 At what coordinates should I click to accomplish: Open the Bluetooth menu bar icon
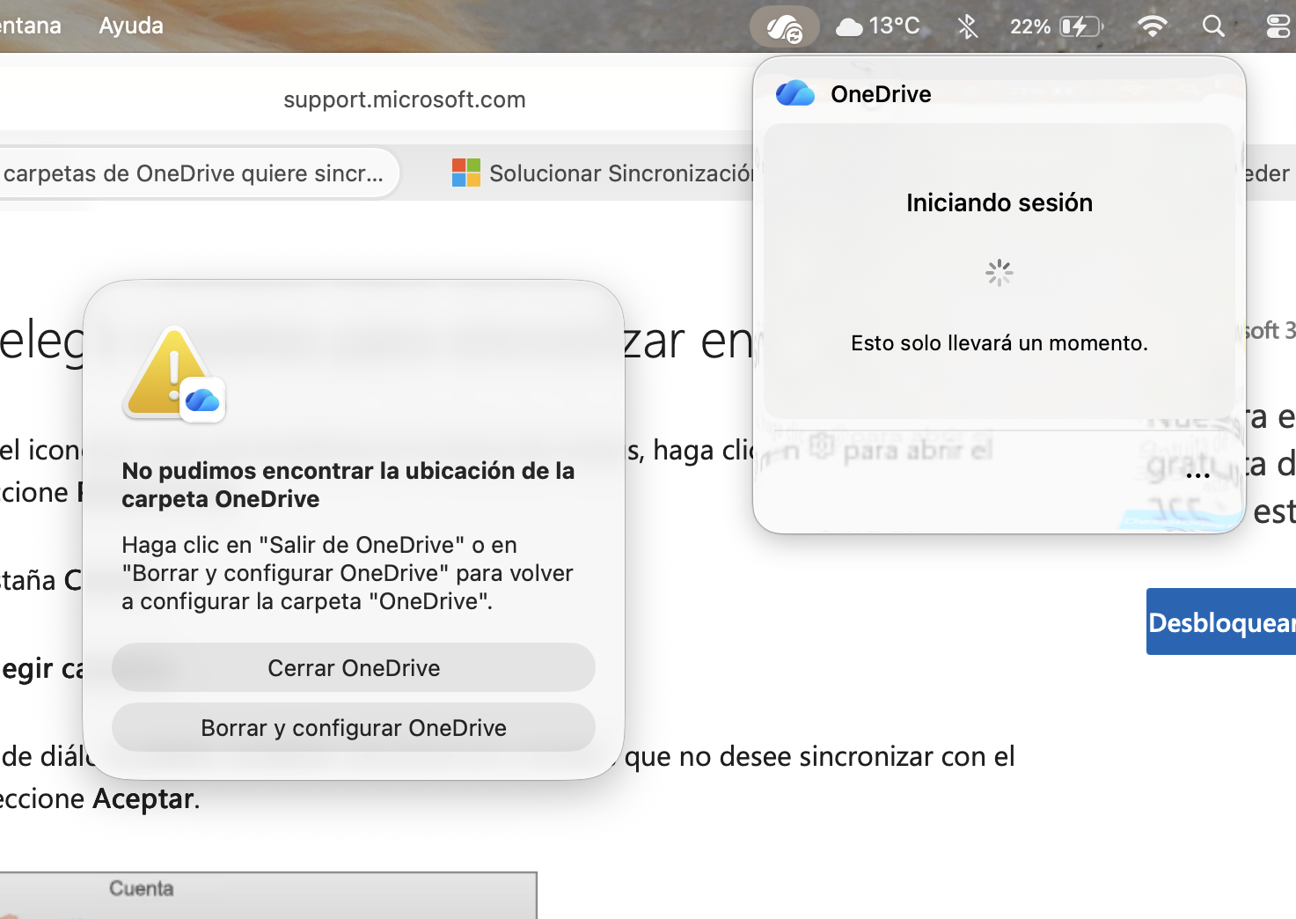[967, 26]
